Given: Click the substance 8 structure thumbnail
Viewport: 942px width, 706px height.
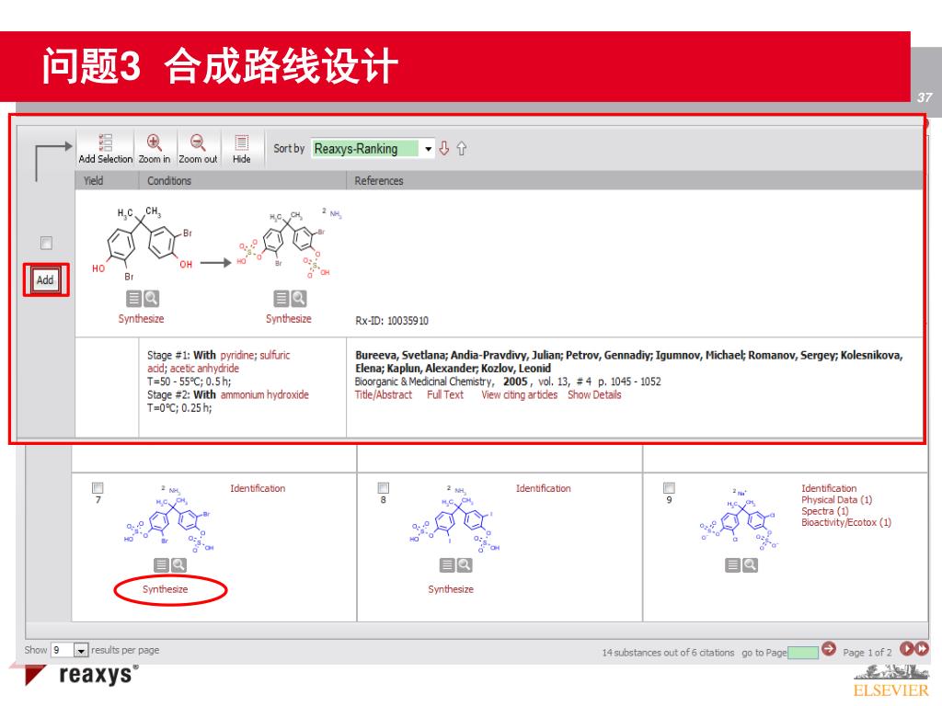Looking at the screenshot, I should tap(454, 518).
